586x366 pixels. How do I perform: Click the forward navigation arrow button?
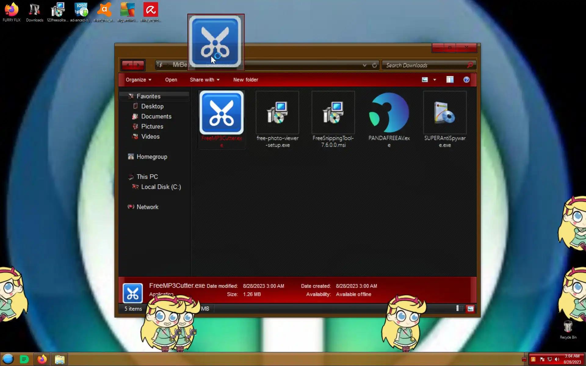click(139, 65)
